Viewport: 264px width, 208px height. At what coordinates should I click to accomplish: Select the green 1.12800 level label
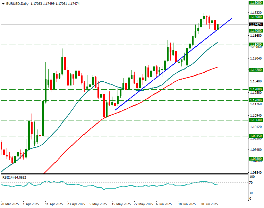pos(256,89)
